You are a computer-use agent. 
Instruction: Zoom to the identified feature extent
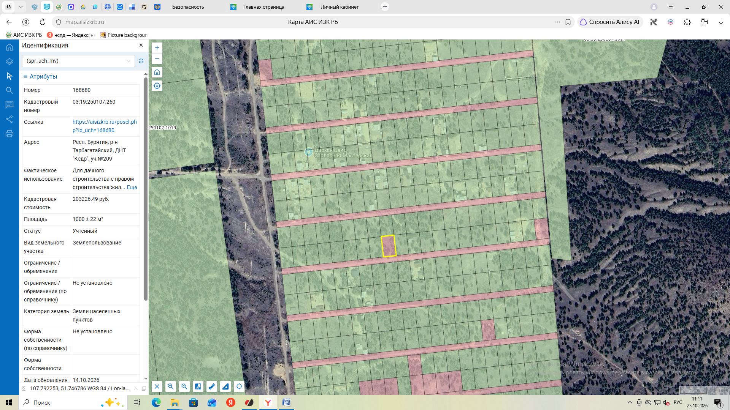141,61
